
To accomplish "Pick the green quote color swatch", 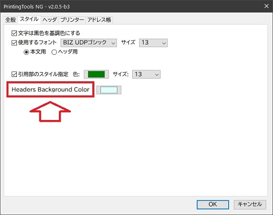I will click(x=96, y=74).
